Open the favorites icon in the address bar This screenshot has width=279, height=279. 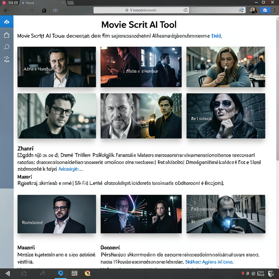point(186,10)
